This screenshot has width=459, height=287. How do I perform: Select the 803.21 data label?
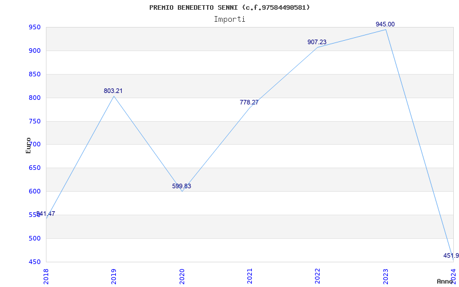(113, 91)
